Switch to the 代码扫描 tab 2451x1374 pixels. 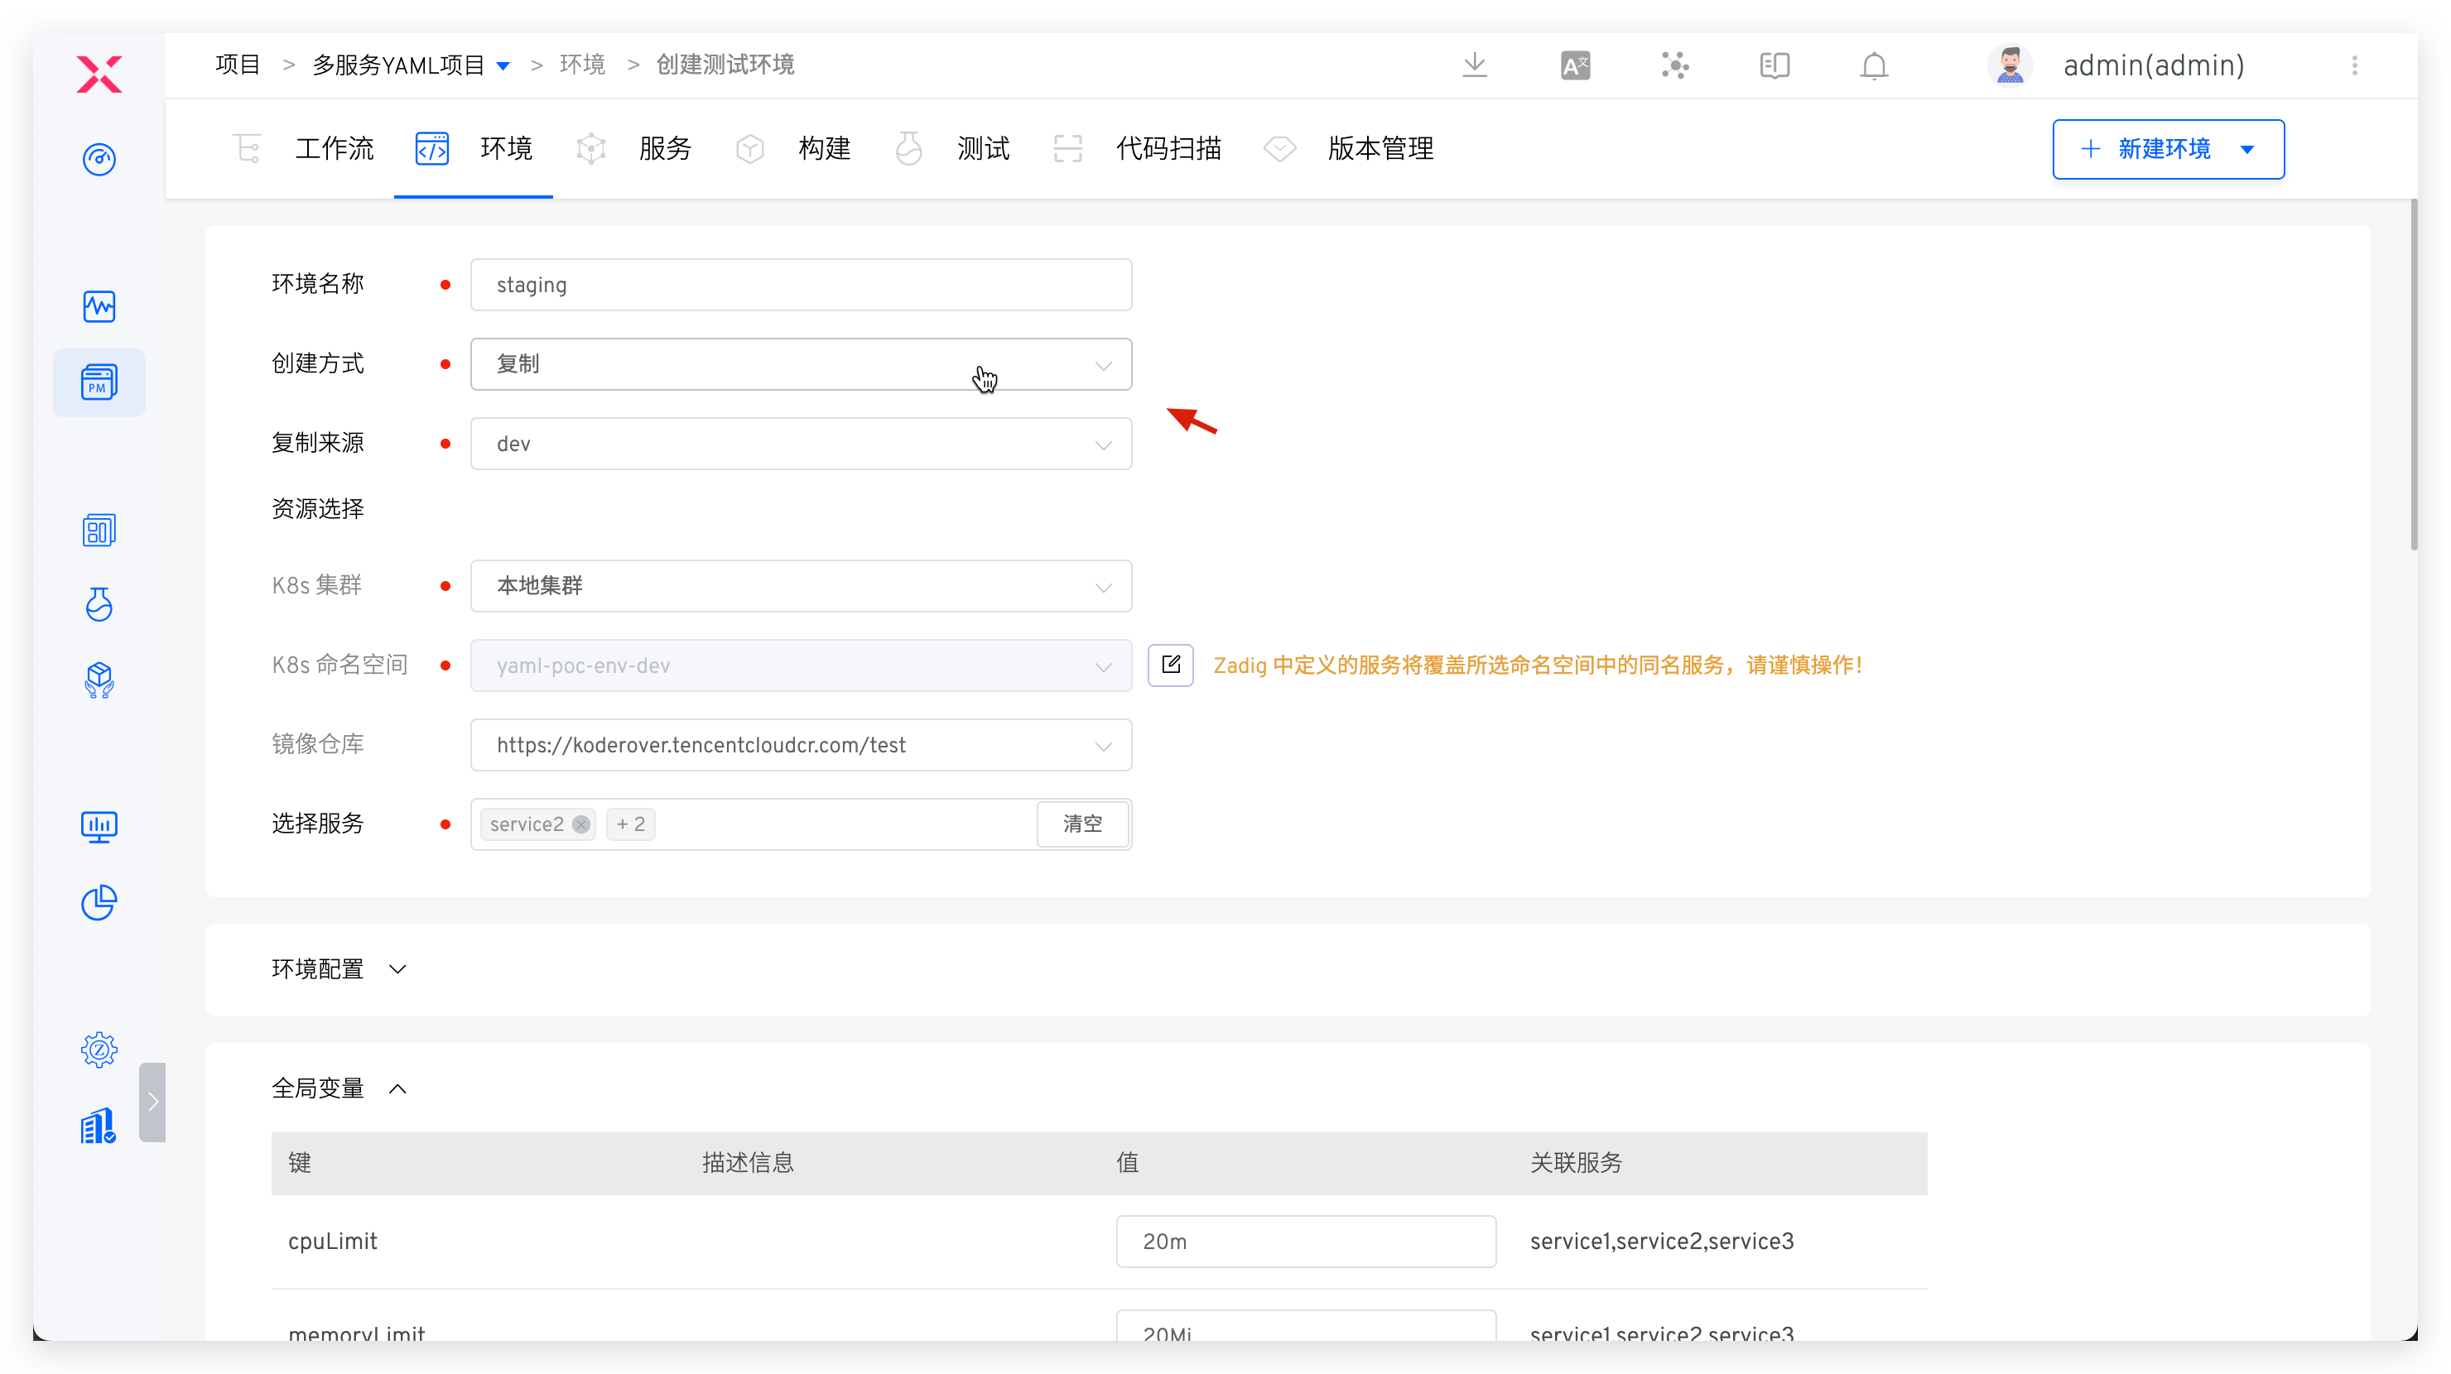[x=1168, y=148]
